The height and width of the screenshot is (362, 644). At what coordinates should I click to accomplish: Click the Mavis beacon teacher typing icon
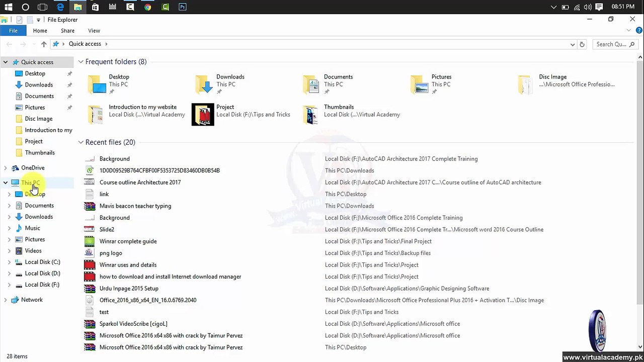(x=90, y=206)
